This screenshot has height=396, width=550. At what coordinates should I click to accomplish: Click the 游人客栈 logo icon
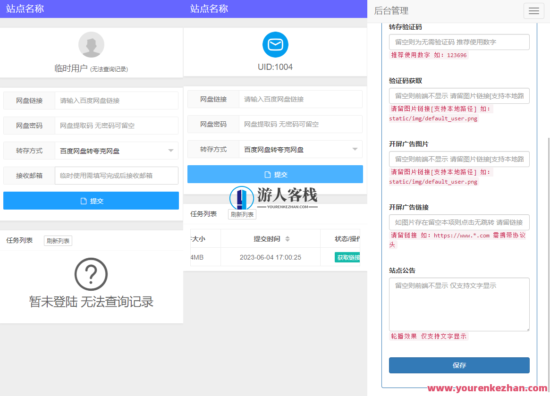coord(242,198)
